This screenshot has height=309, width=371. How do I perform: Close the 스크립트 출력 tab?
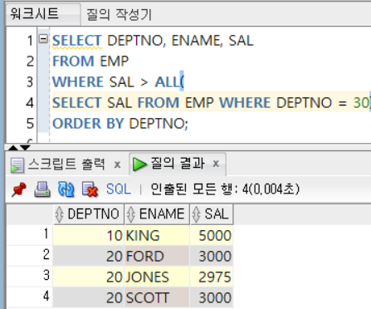point(117,164)
